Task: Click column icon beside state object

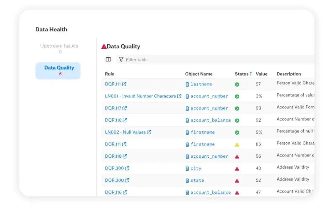Action: coord(187,181)
